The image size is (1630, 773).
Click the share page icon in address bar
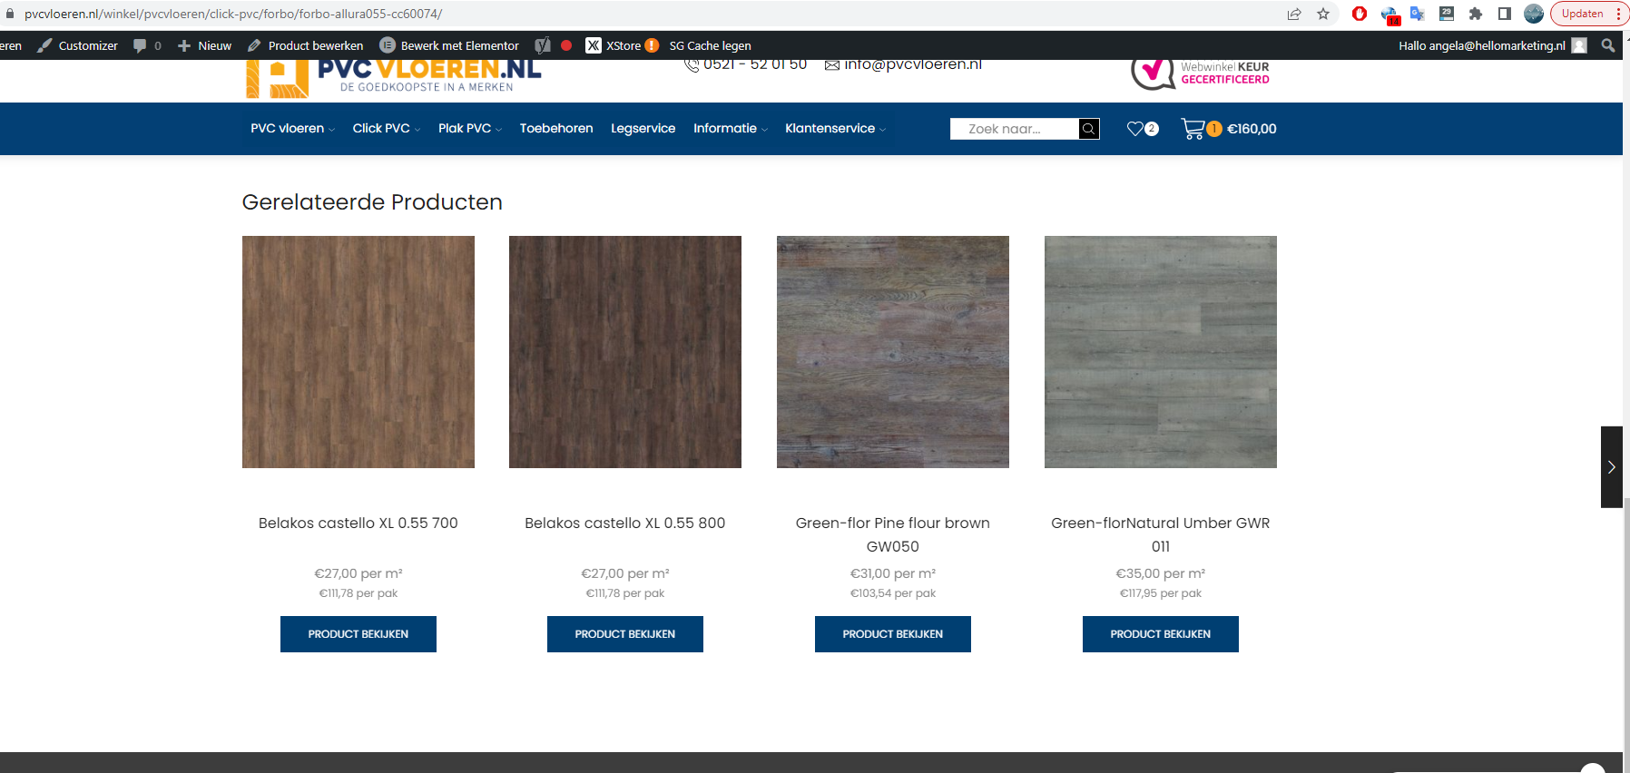point(1294,14)
